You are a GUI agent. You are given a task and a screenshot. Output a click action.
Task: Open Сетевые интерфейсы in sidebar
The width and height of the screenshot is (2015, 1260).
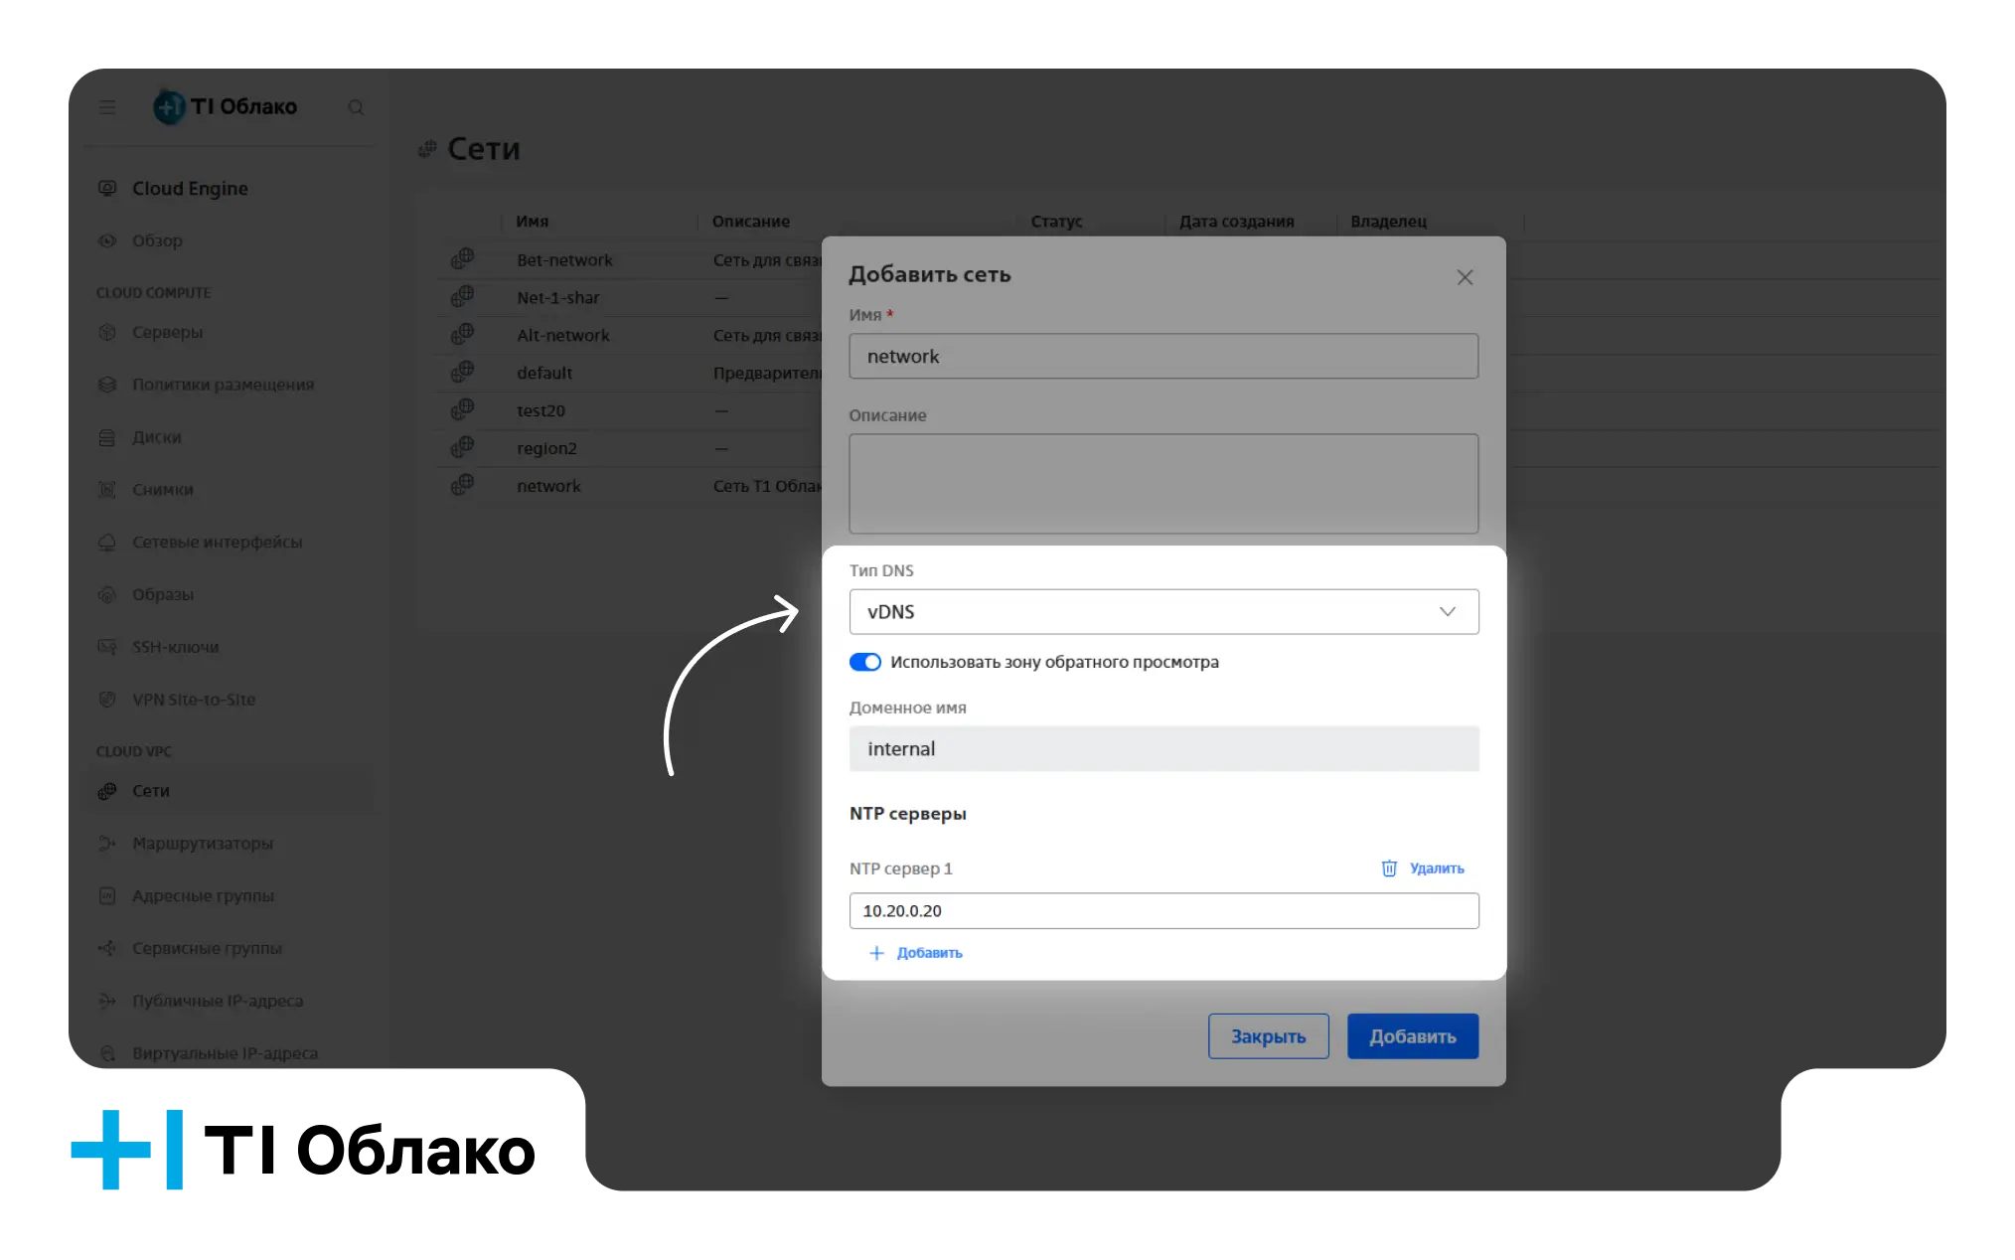[x=217, y=543]
